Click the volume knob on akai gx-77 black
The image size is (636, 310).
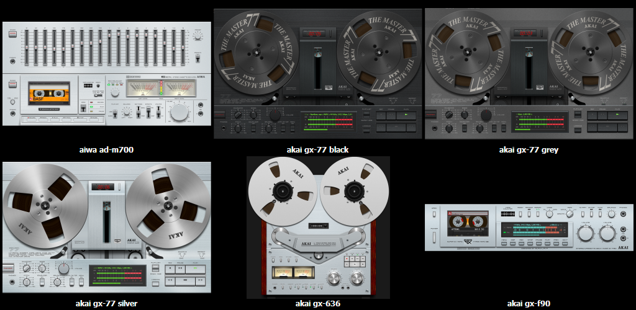pos(275,115)
